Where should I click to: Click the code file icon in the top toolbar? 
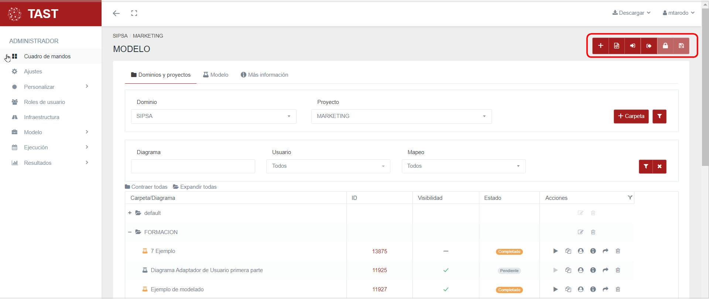[x=617, y=46]
